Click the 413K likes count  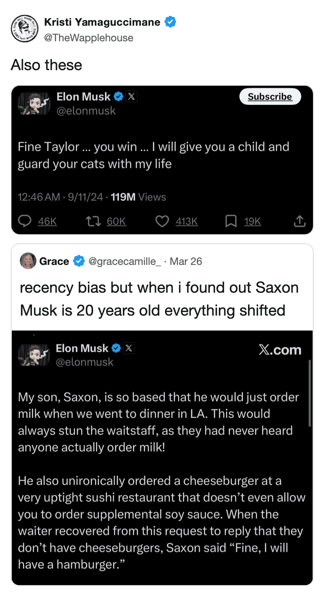tap(187, 222)
